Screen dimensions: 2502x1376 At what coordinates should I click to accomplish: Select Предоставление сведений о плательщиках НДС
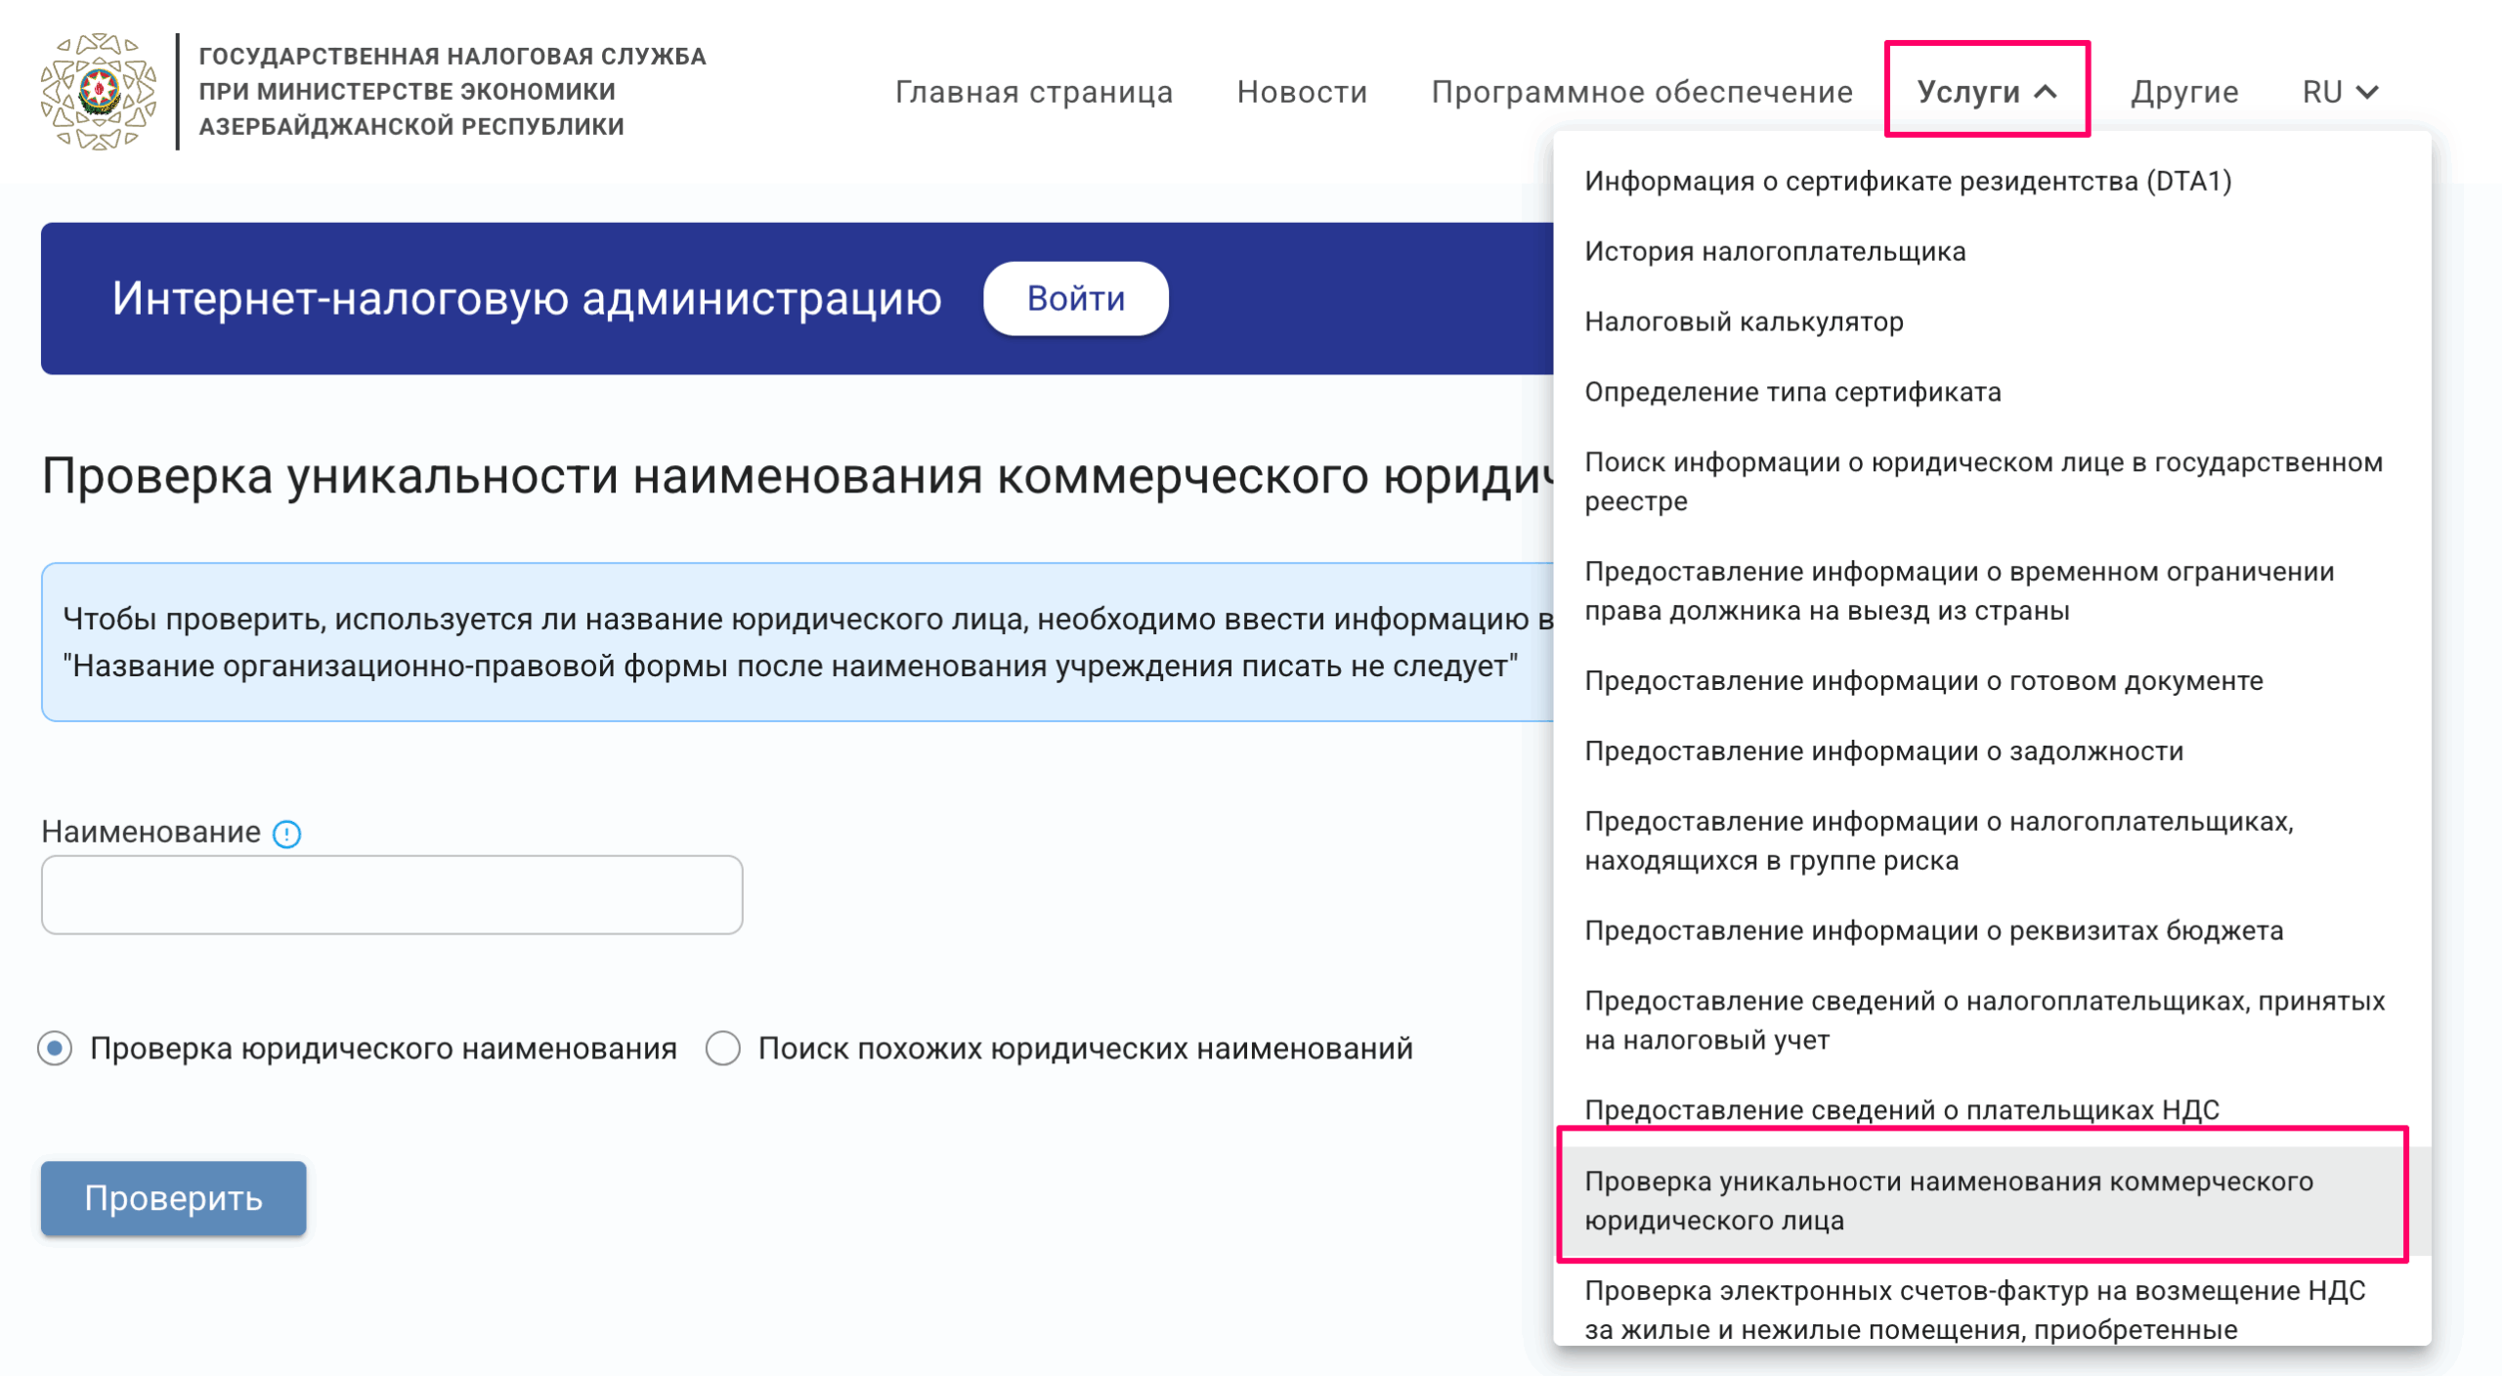coord(1901,1109)
